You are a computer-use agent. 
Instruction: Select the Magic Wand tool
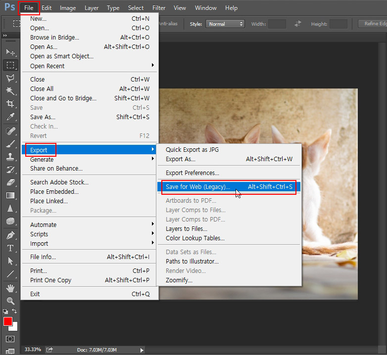pos(10,91)
